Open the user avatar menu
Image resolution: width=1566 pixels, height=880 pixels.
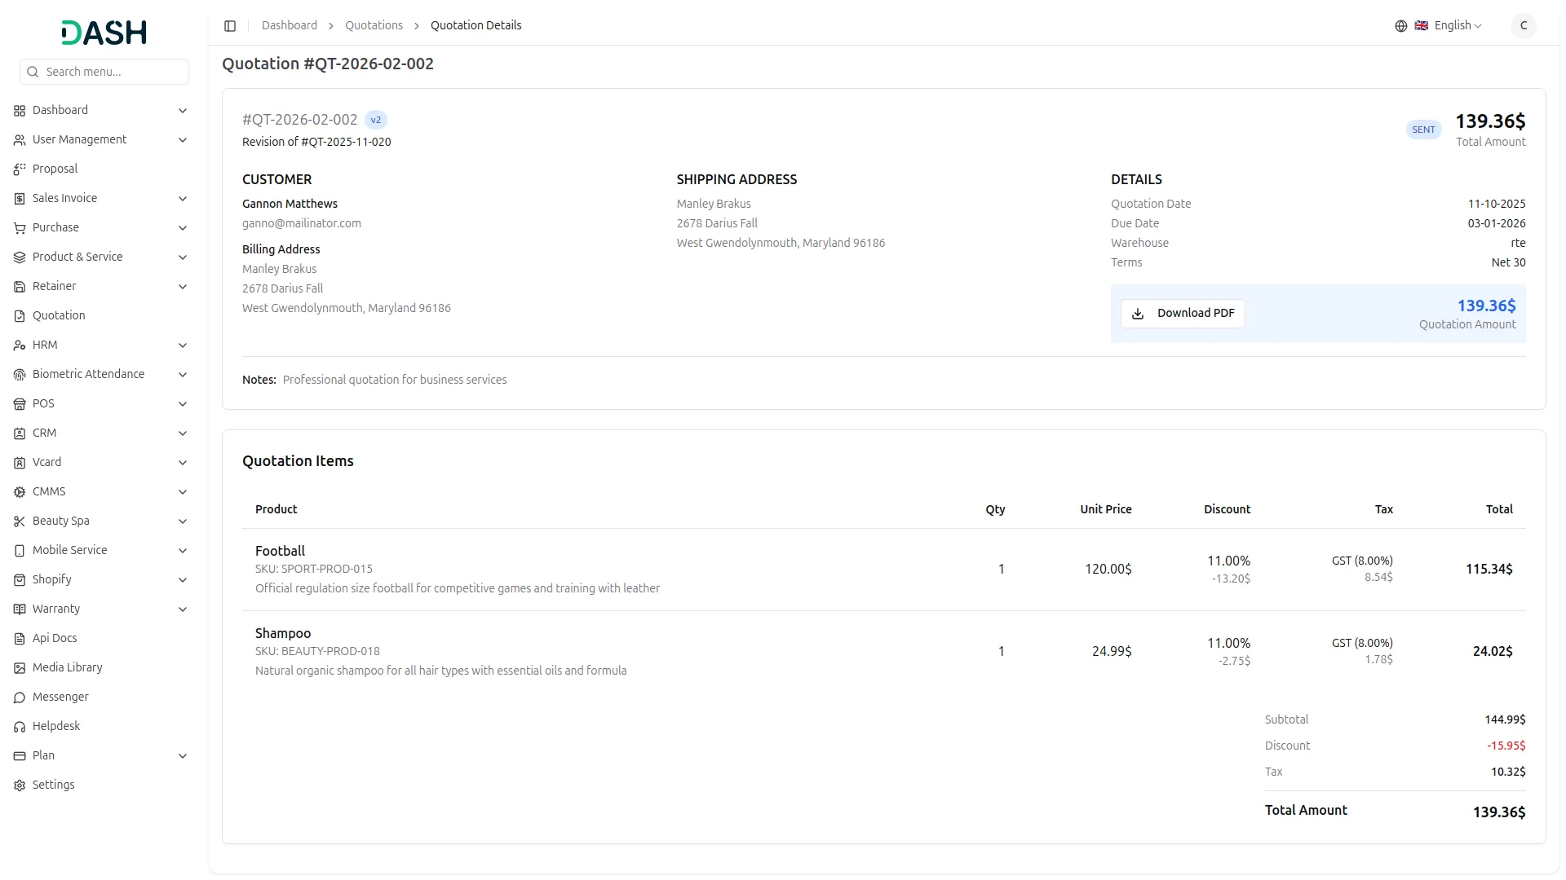pyautogui.click(x=1523, y=26)
